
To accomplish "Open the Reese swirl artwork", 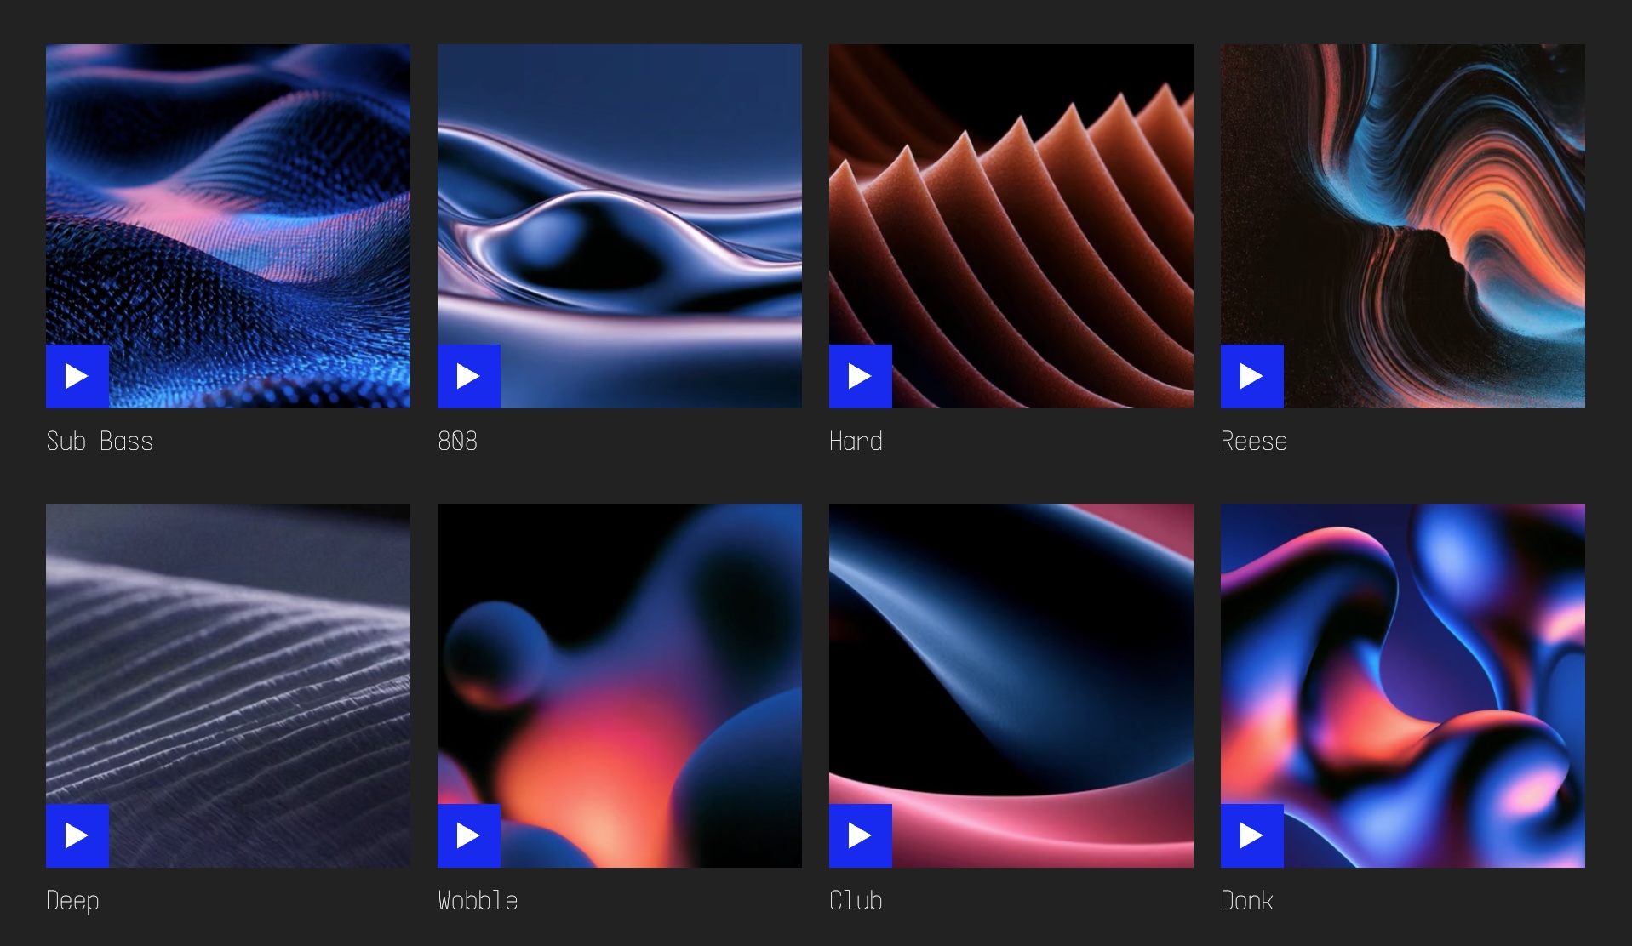I will point(1403,226).
